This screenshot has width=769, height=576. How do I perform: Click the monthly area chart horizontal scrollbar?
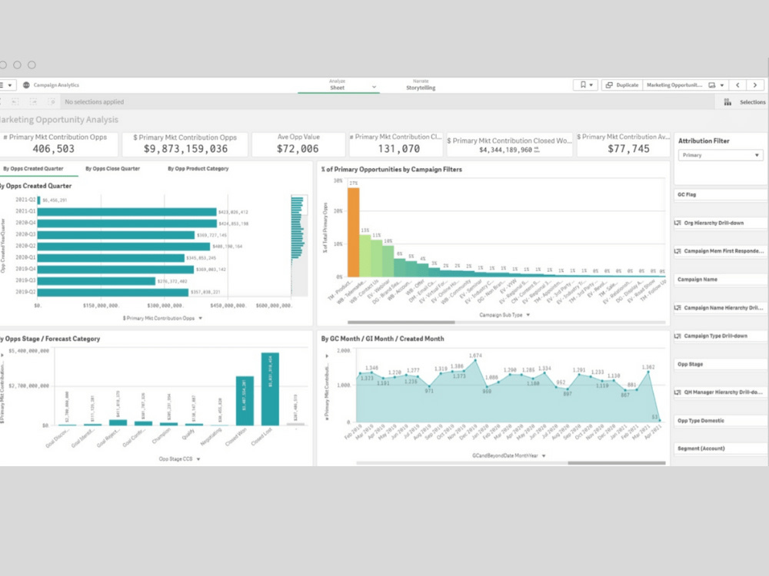pyautogui.click(x=617, y=463)
